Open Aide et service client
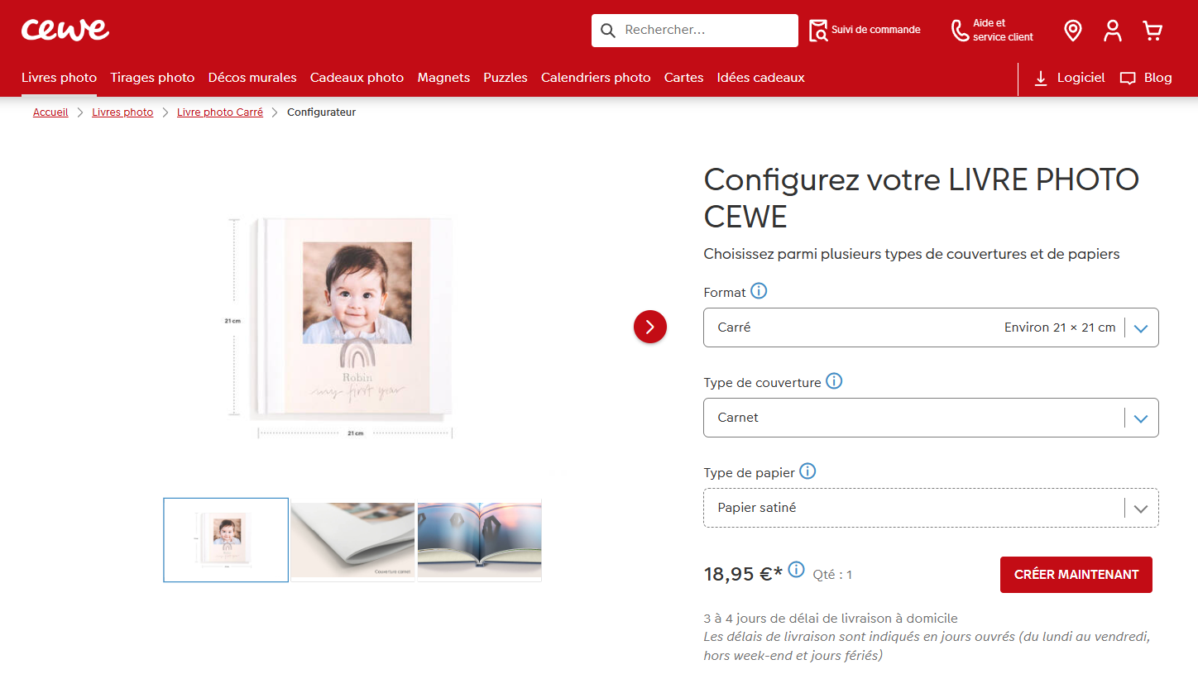Image resolution: width=1198 pixels, height=698 pixels. [992, 30]
